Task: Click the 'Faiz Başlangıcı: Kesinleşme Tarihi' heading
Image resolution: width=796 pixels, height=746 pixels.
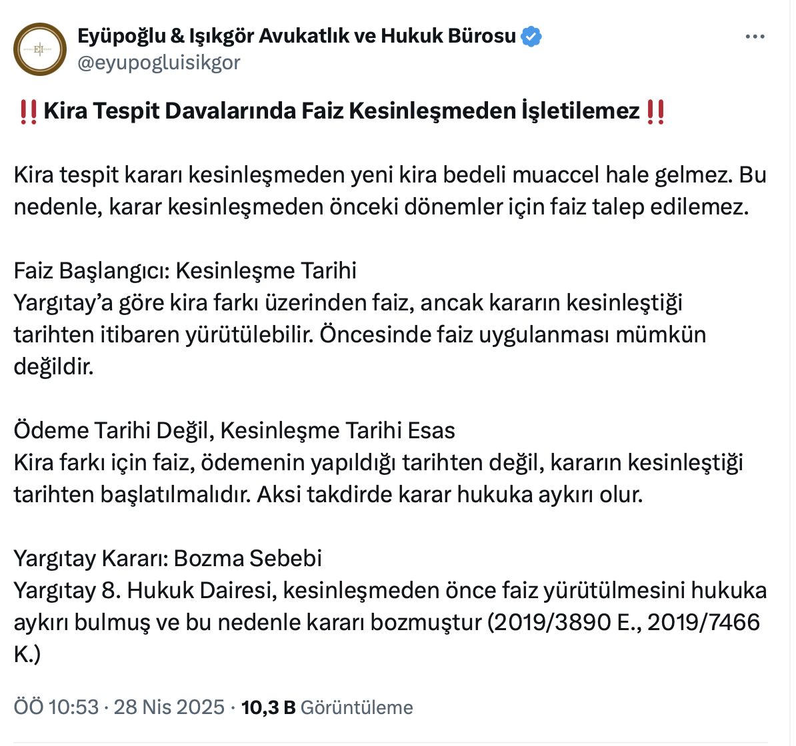Action: (x=185, y=270)
